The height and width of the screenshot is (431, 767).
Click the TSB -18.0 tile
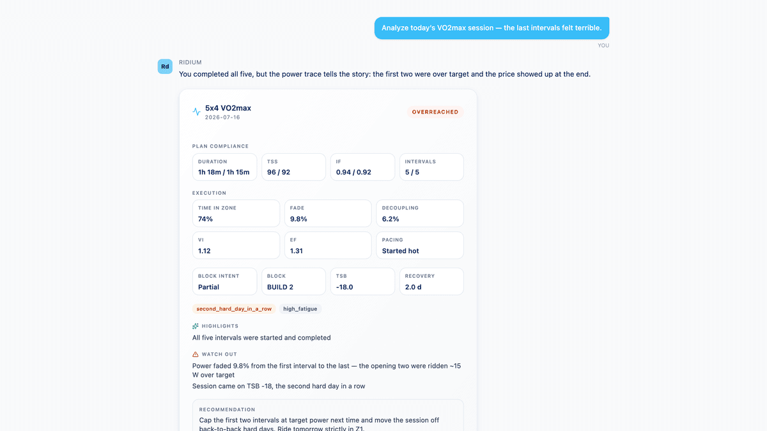pos(362,282)
